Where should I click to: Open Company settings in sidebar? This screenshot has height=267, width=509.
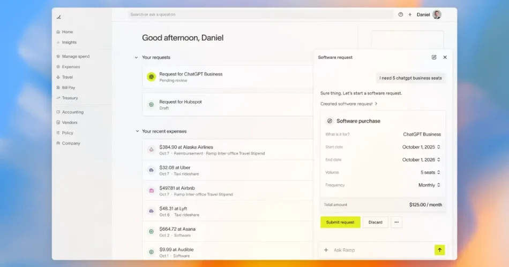click(68, 143)
